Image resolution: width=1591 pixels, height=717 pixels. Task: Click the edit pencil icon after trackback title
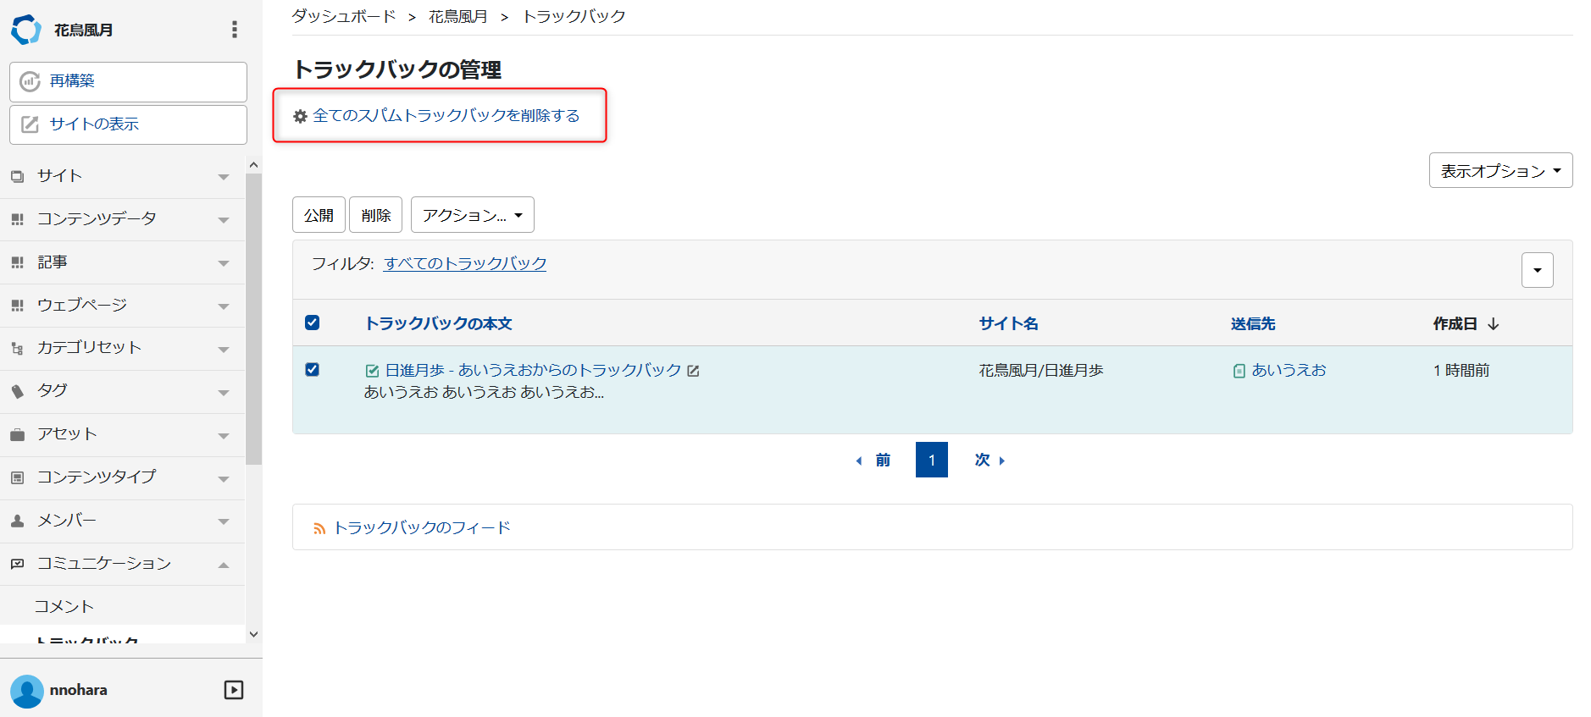point(693,371)
